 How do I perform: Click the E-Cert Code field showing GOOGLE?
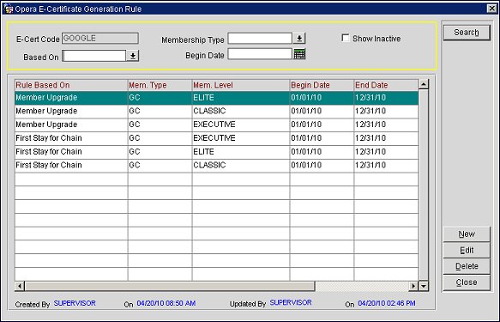100,39
